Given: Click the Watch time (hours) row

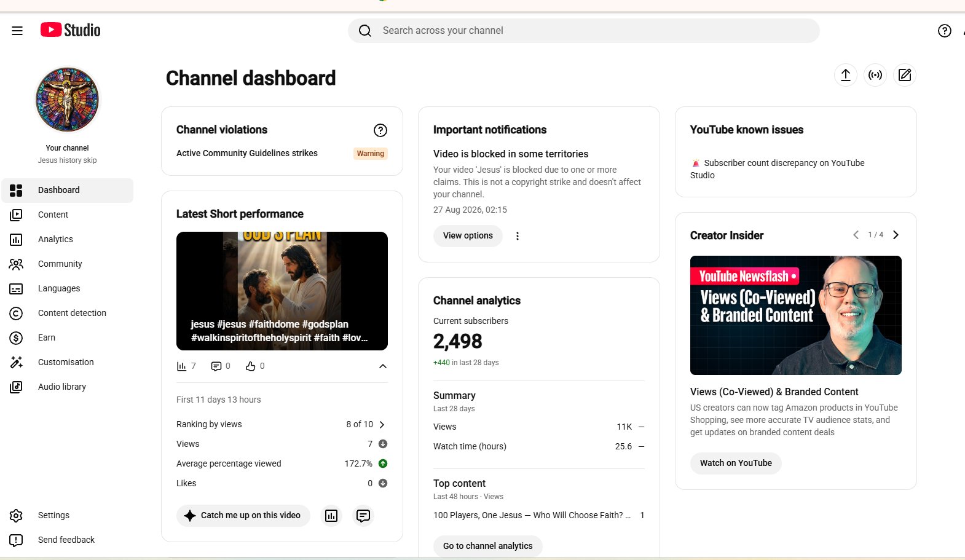Looking at the screenshot, I should pyautogui.click(x=539, y=447).
